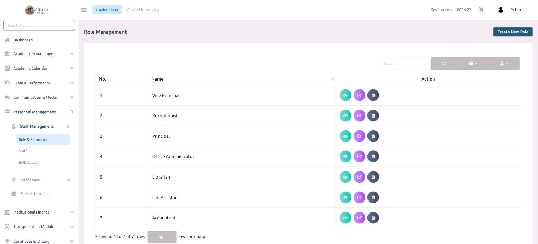Delete the Receptionist role
Screen dimensions: 538x244
373,115
